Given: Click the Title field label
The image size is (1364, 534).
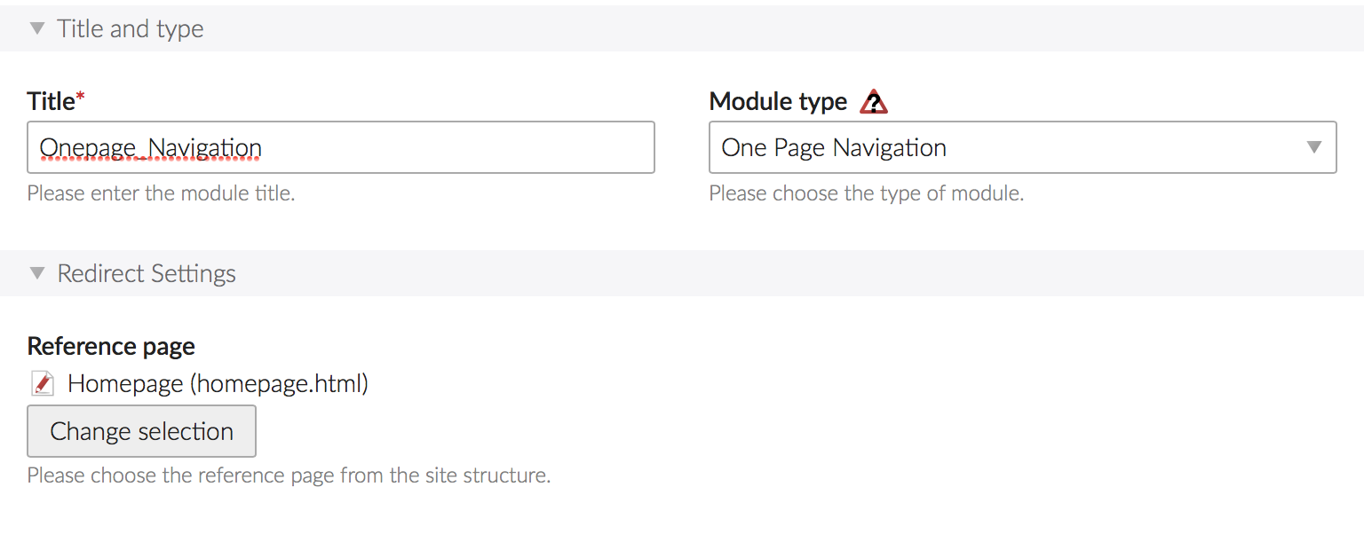Looking at the screenshot, I should click(x=51, y=102).
